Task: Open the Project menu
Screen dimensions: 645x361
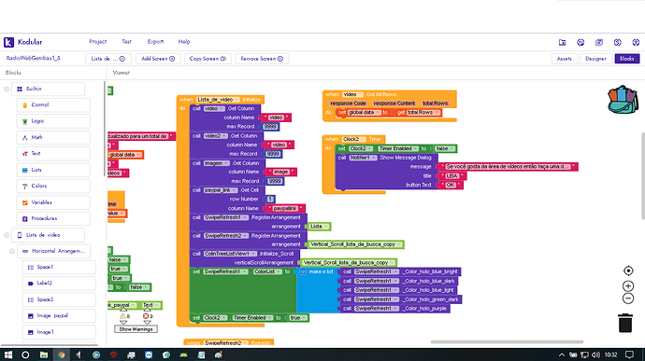Action: pyautogui.click(x=98, y=42)
